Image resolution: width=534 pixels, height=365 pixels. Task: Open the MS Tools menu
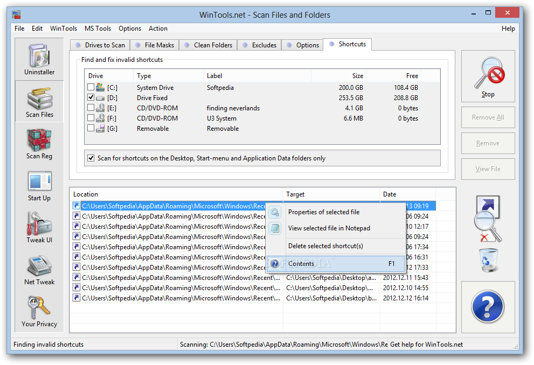98,29
